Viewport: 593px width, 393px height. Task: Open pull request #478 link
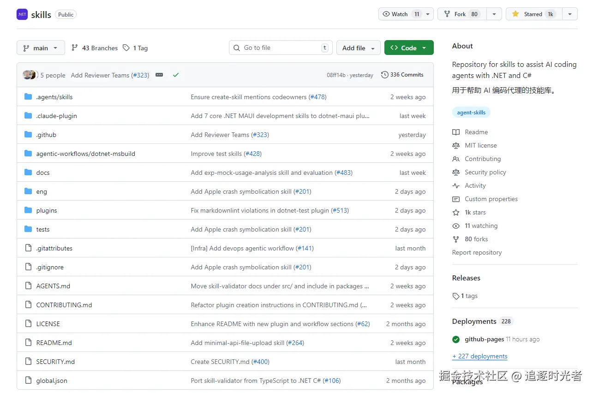pyautogui.click(x=317, y=97)
